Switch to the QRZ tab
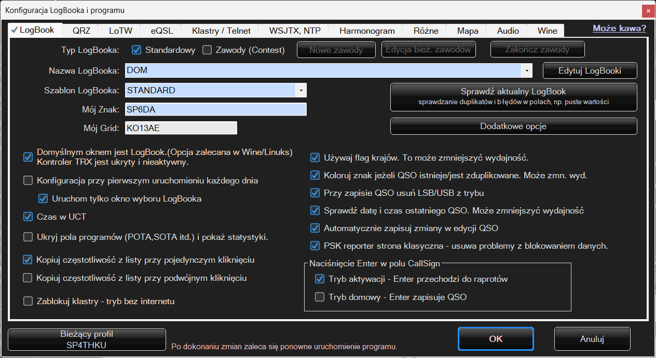The height and width of the screenshot is (358, 656). point(81,31)
